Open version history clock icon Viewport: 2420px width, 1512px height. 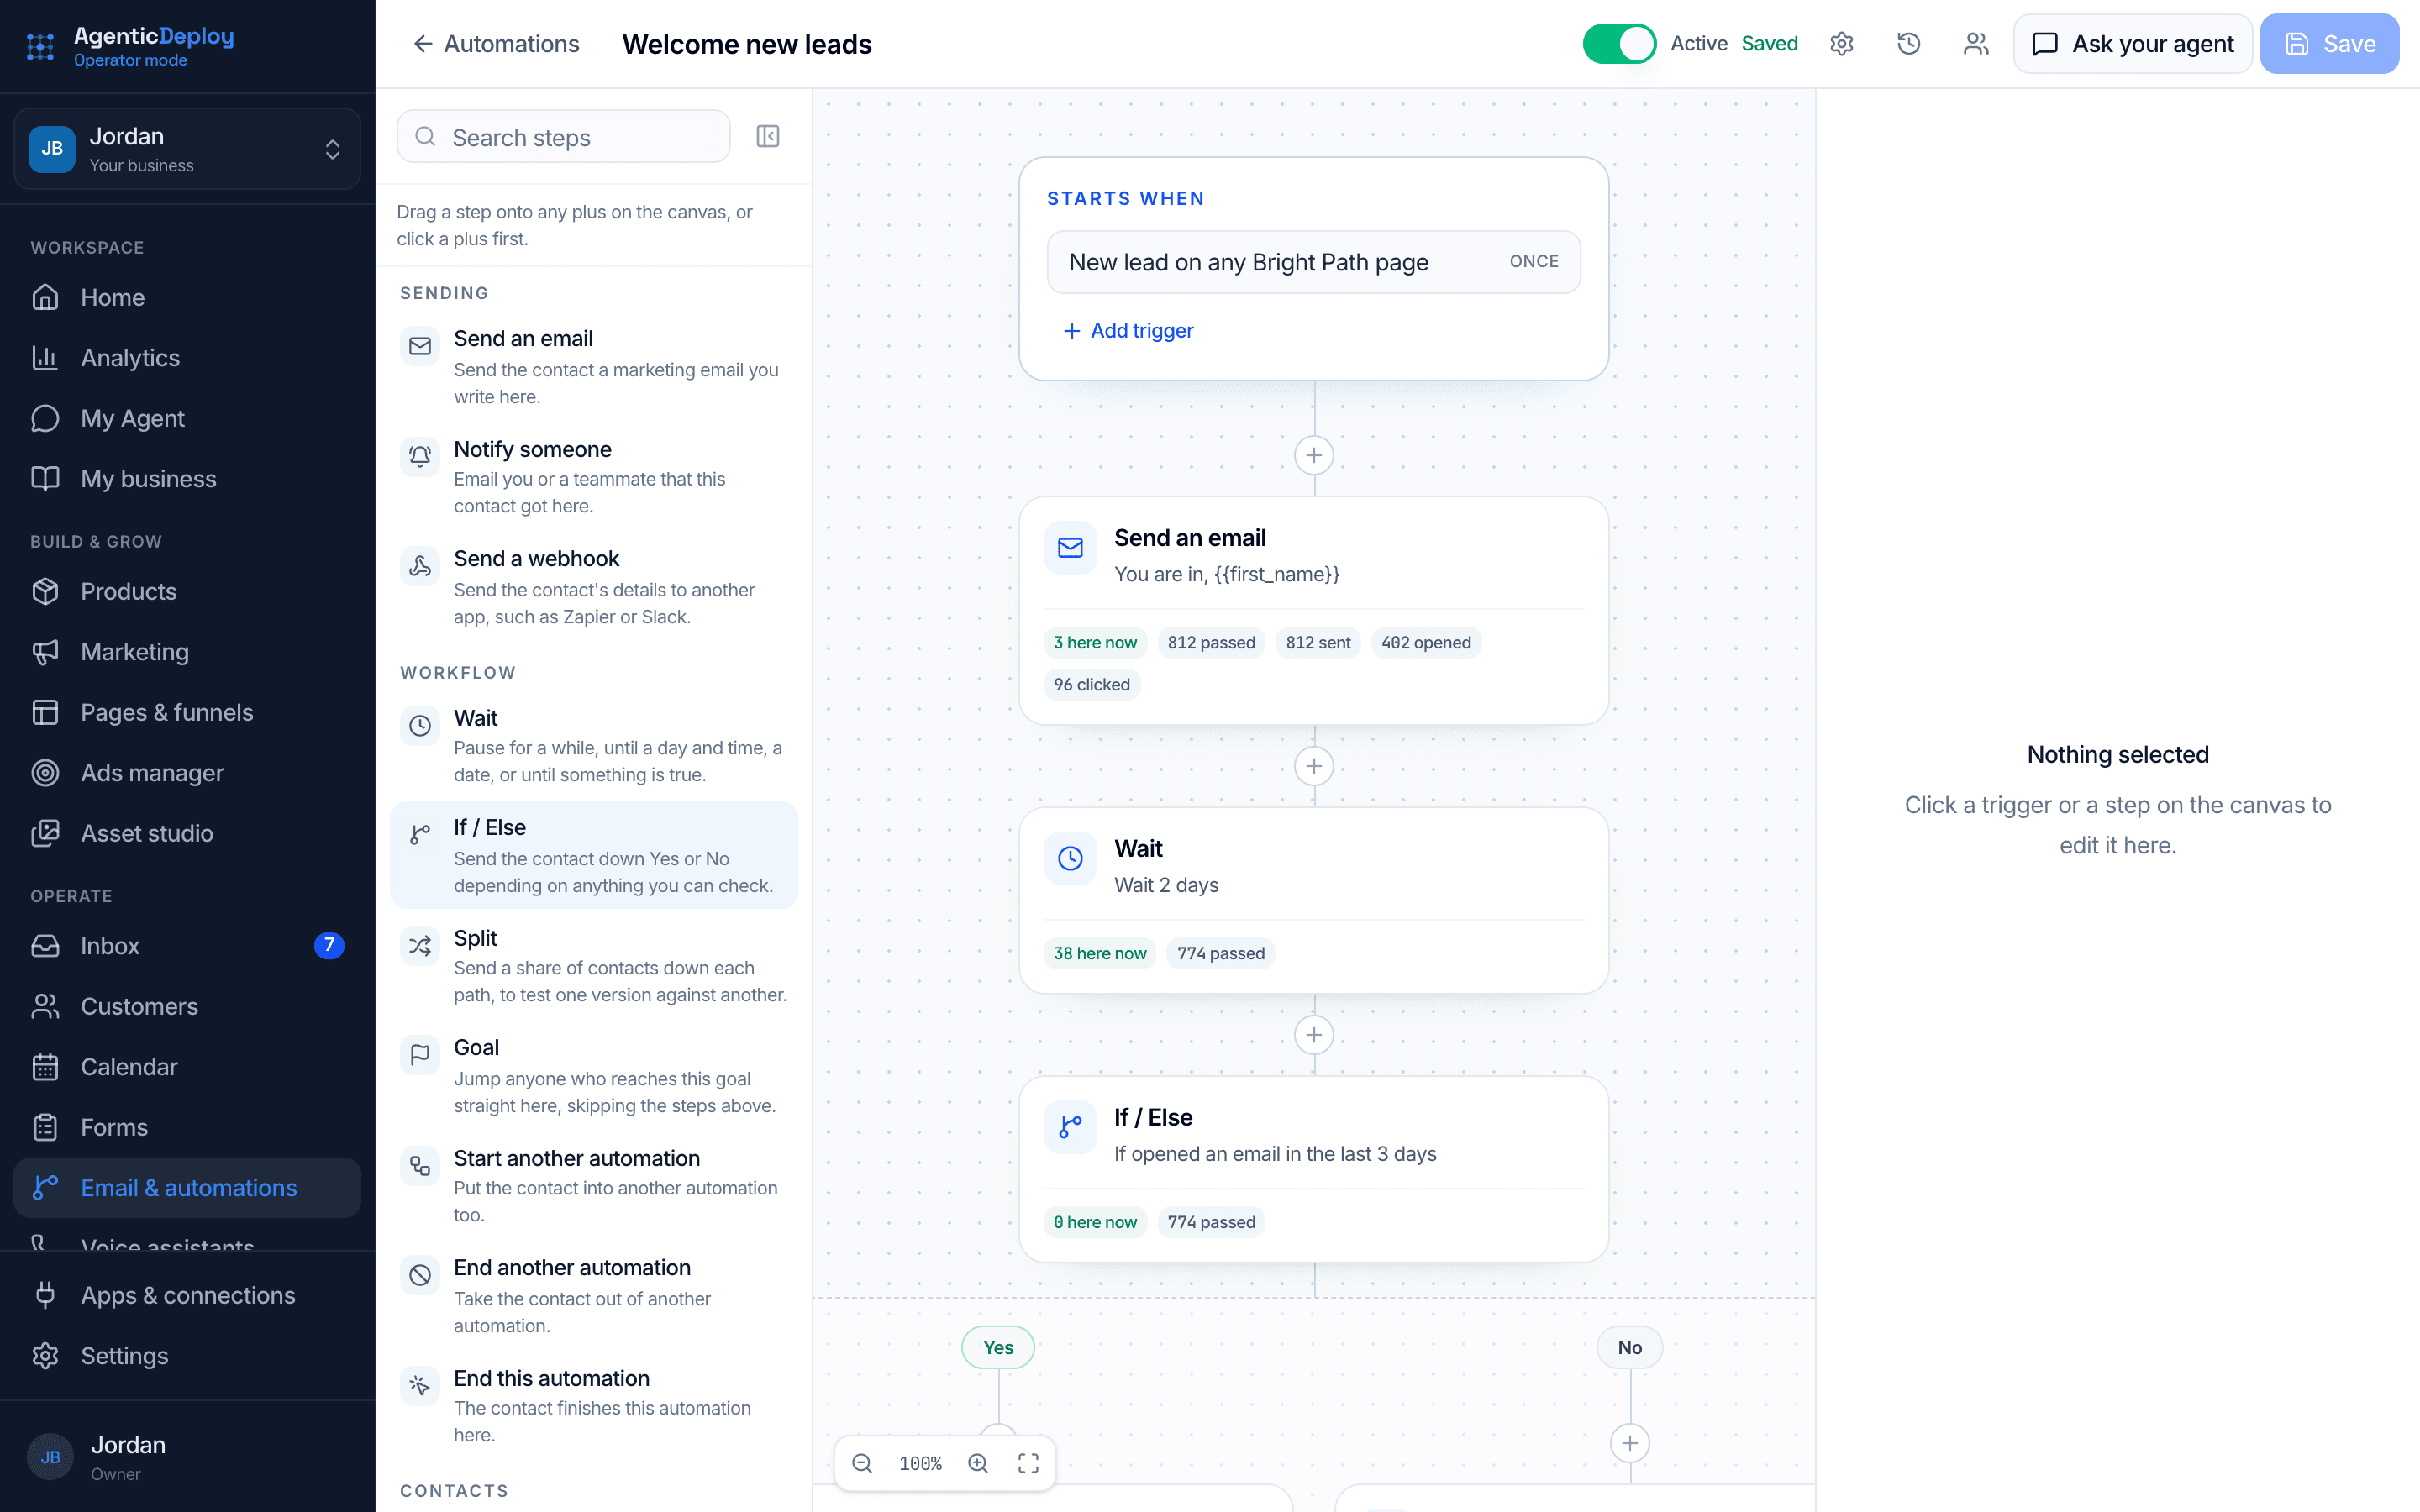click(x=1908, y=44)
